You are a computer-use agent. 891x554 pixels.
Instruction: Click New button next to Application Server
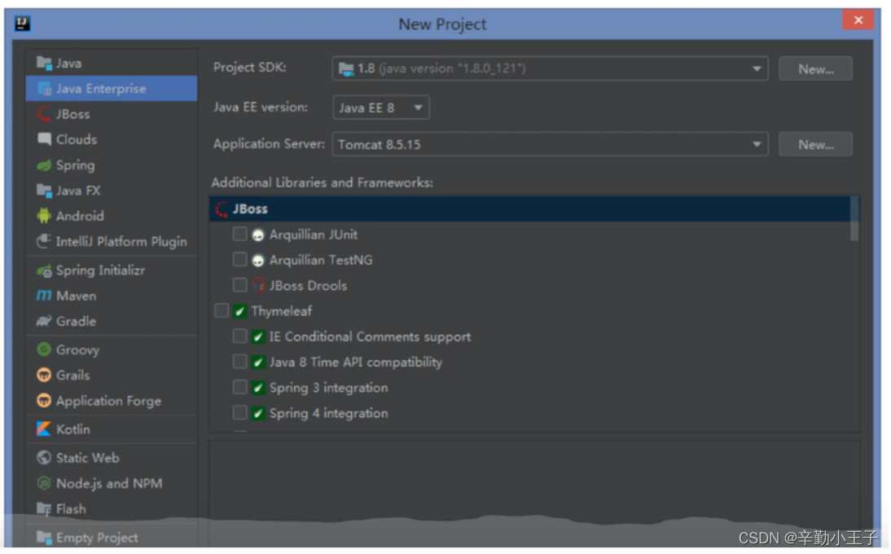815,144
